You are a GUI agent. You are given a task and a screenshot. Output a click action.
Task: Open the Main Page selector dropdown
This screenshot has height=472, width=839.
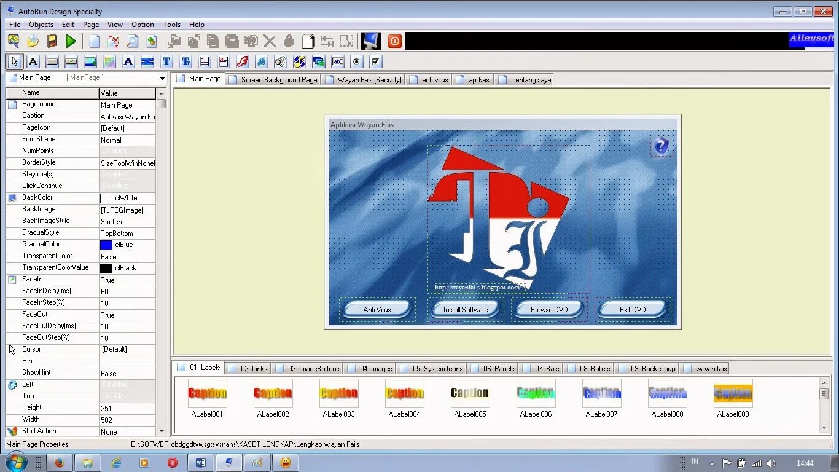pos(162,79)
